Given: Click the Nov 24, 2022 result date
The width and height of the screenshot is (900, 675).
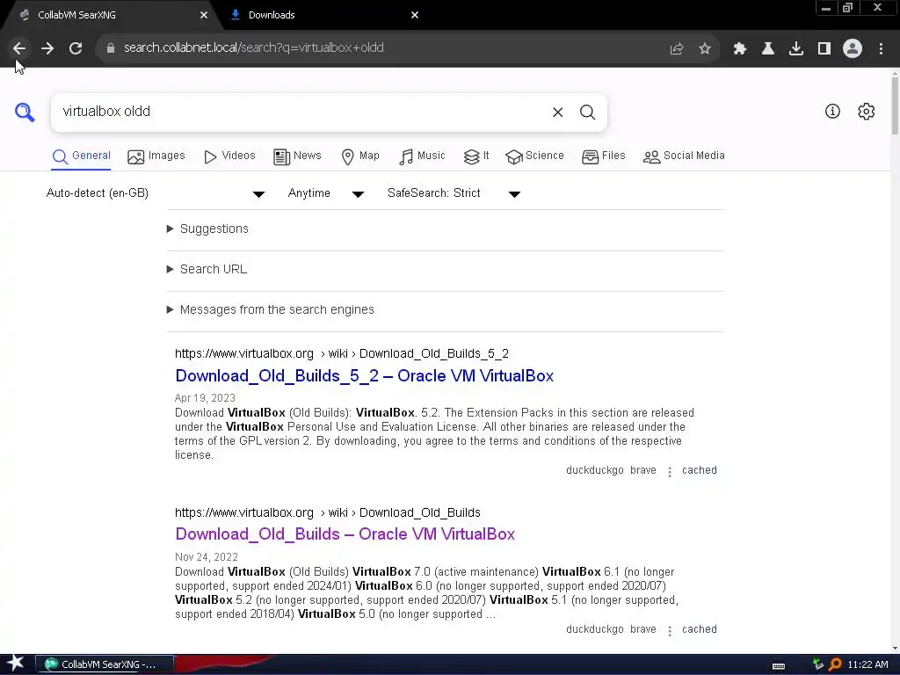Looking at the screenshot, I should point(206,557).
